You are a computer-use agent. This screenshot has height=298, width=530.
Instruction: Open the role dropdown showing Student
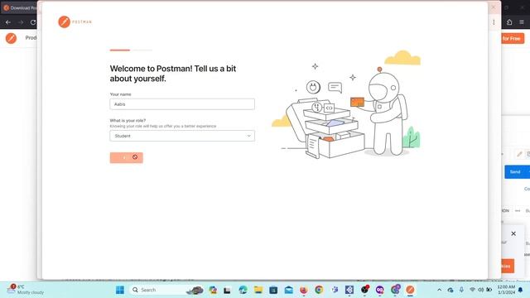coord(182,136)
